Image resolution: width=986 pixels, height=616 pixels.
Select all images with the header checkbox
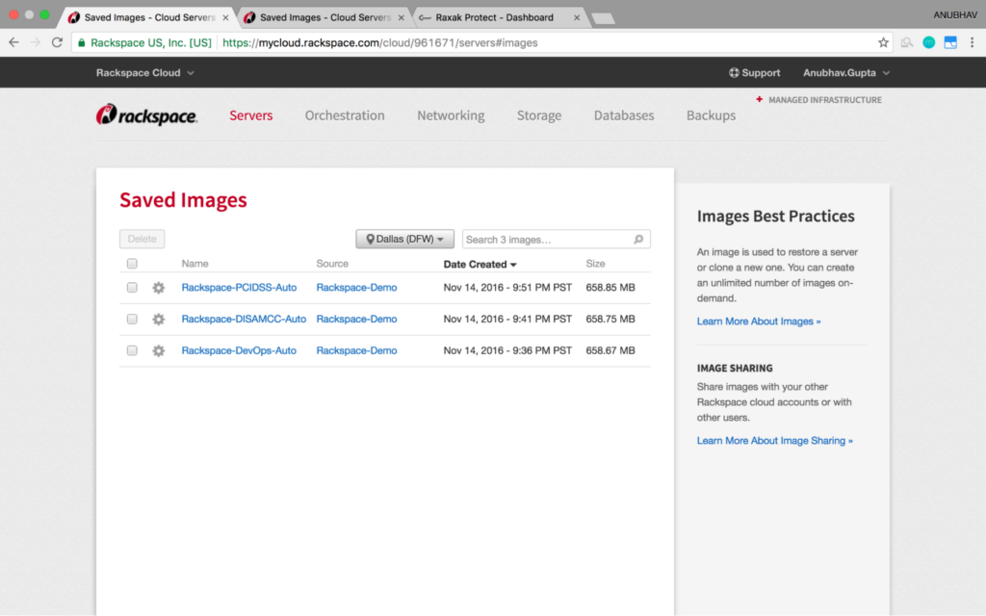pyautogui.click(x=132, y=264)
